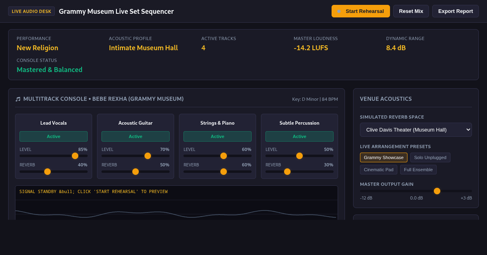The width and height of the screenshot is (487, 255).
Task: Adjust Acoustic Guitar reverb slider
Action: tap(136, 172)
